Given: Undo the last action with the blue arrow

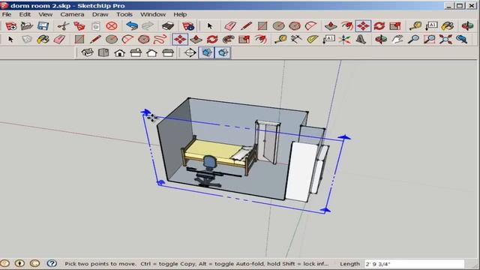Looking at the screenshot, I should coord(132,26).
